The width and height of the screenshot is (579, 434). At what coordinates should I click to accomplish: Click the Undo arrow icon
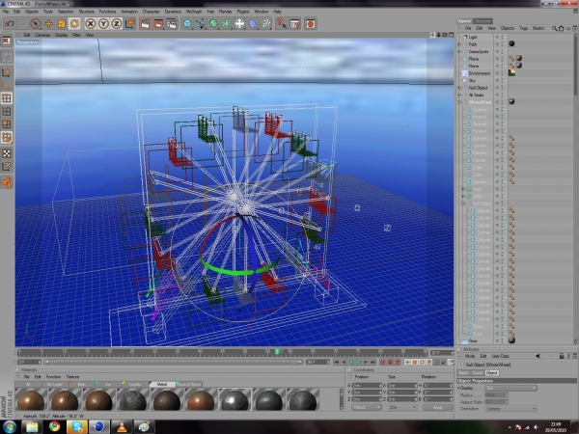[10, 24]
